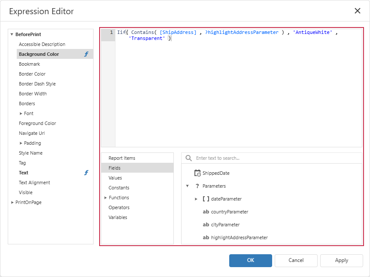Select the Tag property

tap(55, 163)
